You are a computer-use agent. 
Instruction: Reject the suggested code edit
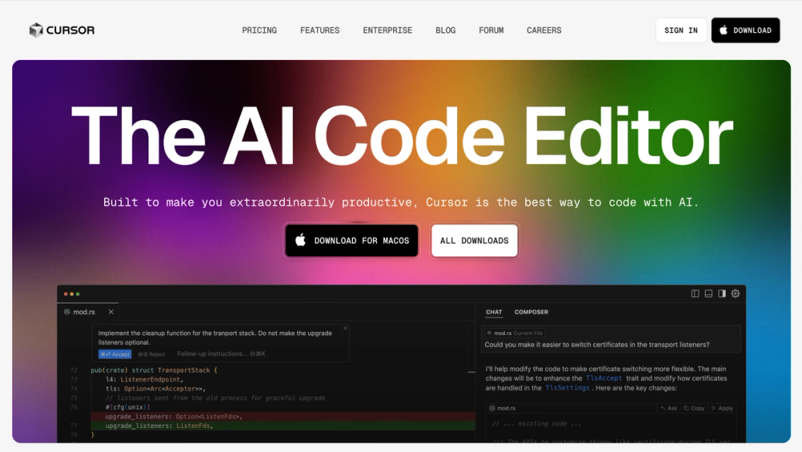pos(152,354)
